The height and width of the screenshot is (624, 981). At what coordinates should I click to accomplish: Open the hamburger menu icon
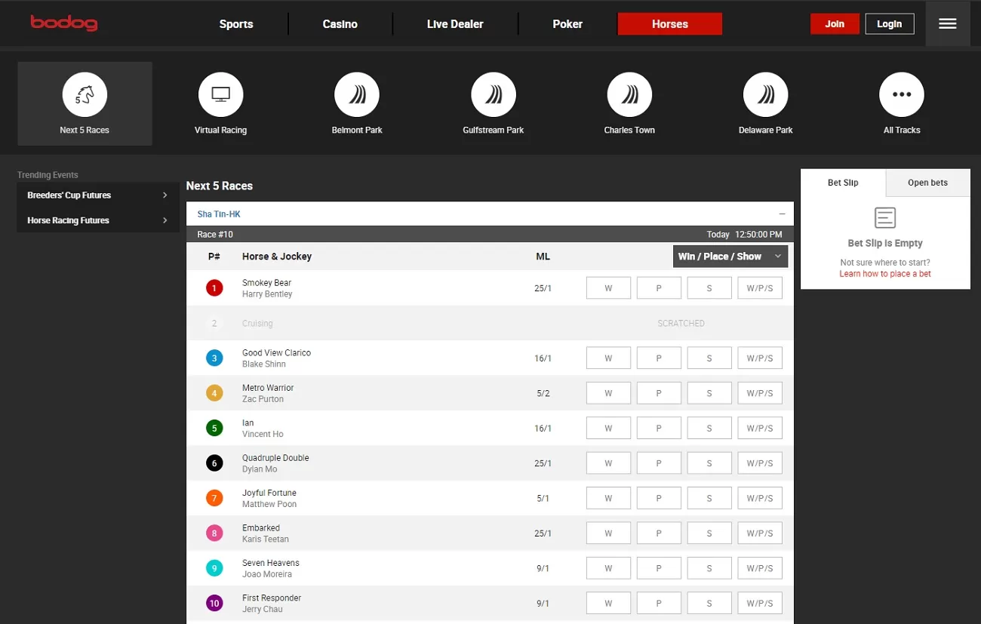point(948,24)
